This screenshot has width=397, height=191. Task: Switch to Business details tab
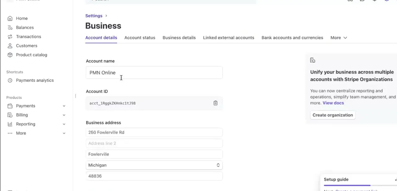pyautogui.click(x=179, y=38)
